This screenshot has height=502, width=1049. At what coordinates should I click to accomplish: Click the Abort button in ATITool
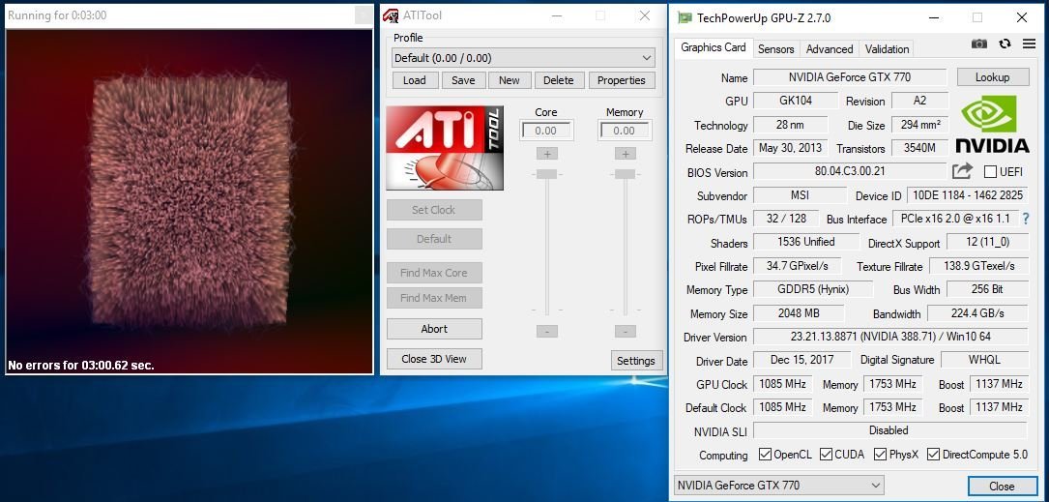(434, 329)
